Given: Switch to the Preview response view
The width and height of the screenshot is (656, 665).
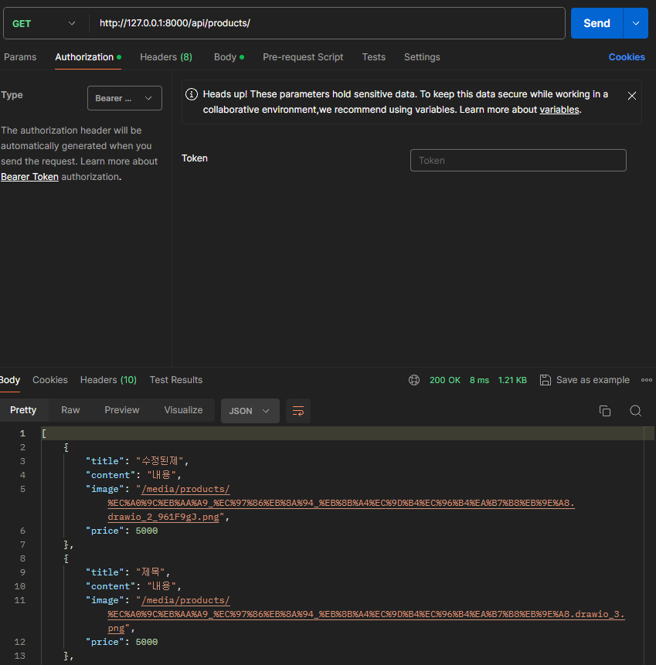Looking at the screenshot, I should coord(122,410).
